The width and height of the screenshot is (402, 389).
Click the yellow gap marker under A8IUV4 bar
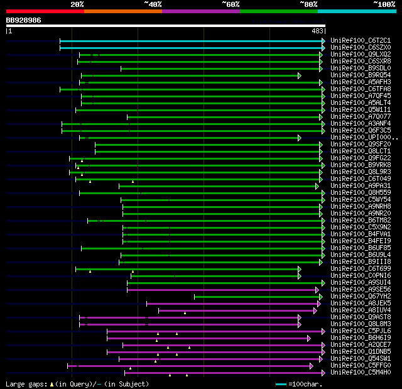tap(185, 313)
